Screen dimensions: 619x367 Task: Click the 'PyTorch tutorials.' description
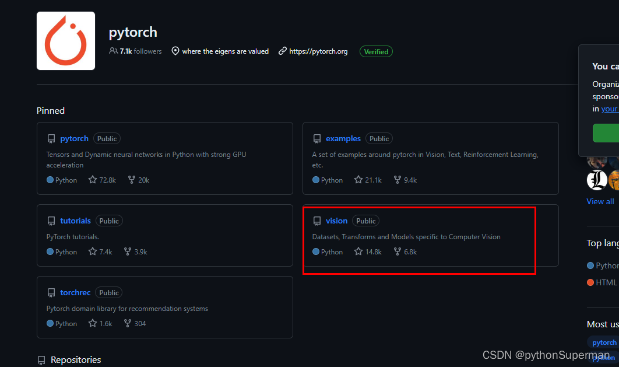pyautogui.click(x=73, y=237)
